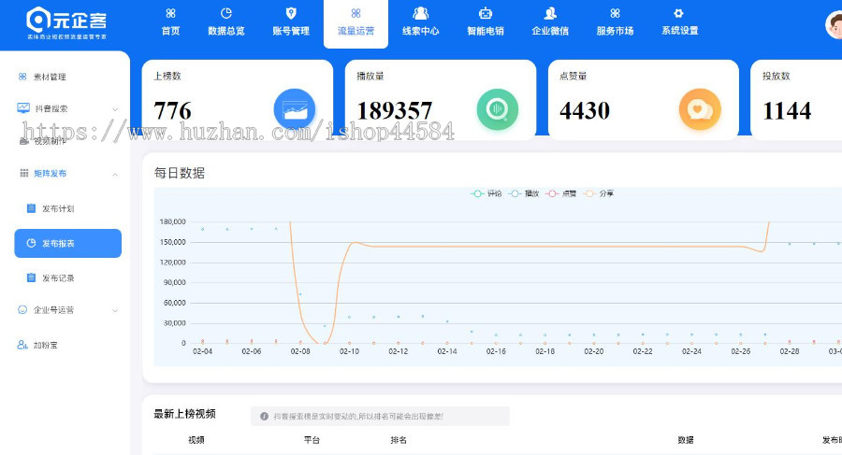Click the 发布计划 document icon
This screenshot has height=455, width=842.
(x=31, y=208)
